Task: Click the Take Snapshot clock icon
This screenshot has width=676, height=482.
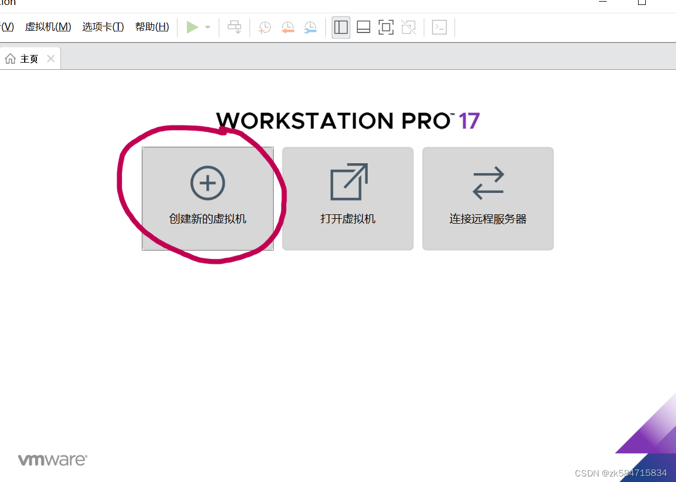Action: (x=265, y=27)
